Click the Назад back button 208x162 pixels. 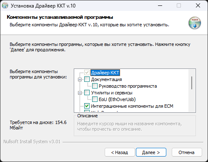tap(120, 152)
